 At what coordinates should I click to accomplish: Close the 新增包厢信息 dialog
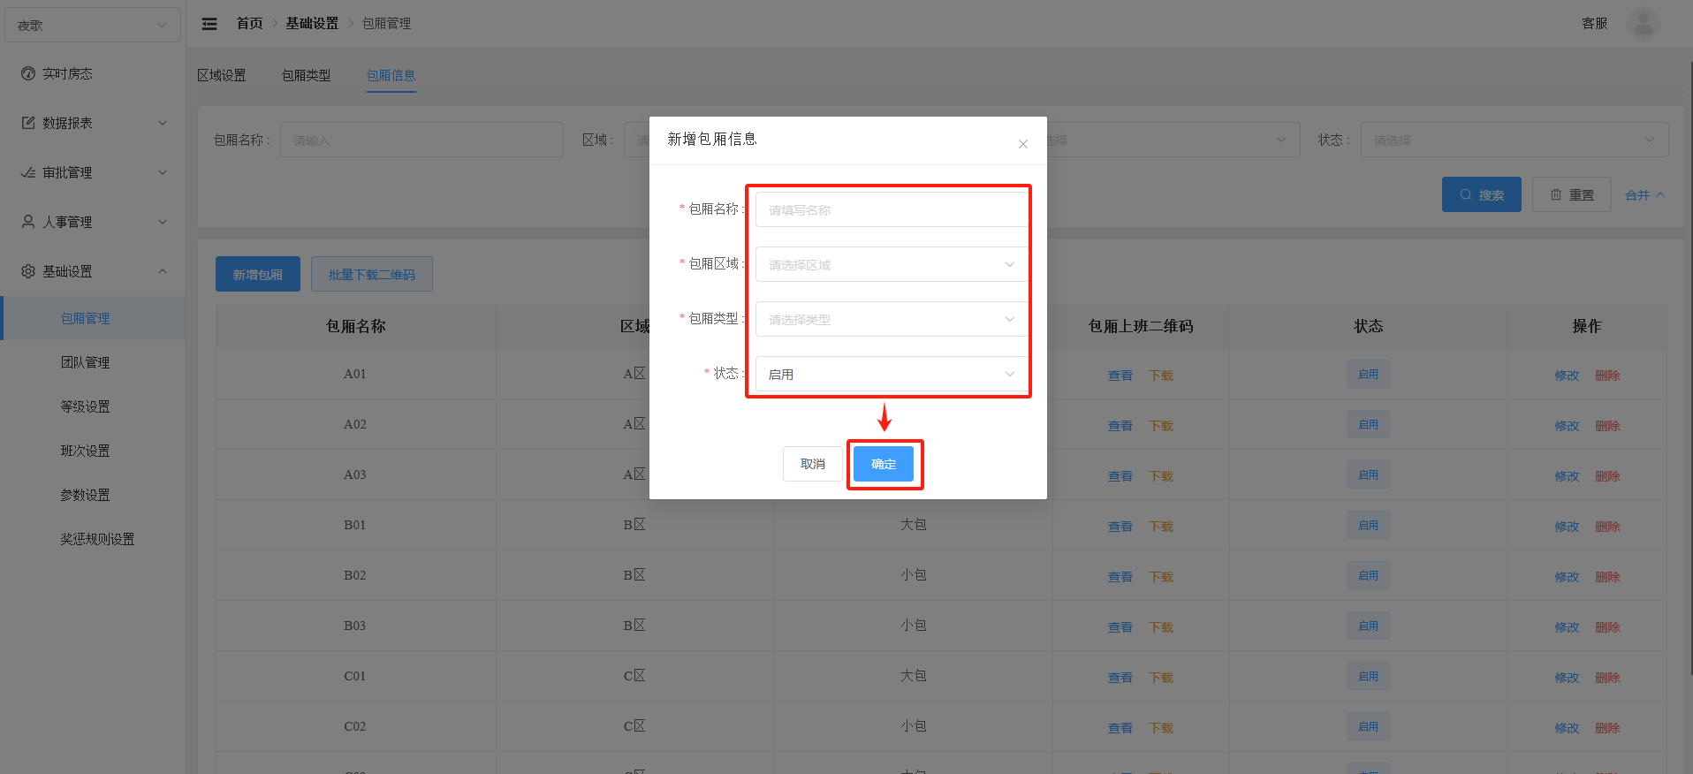(1022, 144)
